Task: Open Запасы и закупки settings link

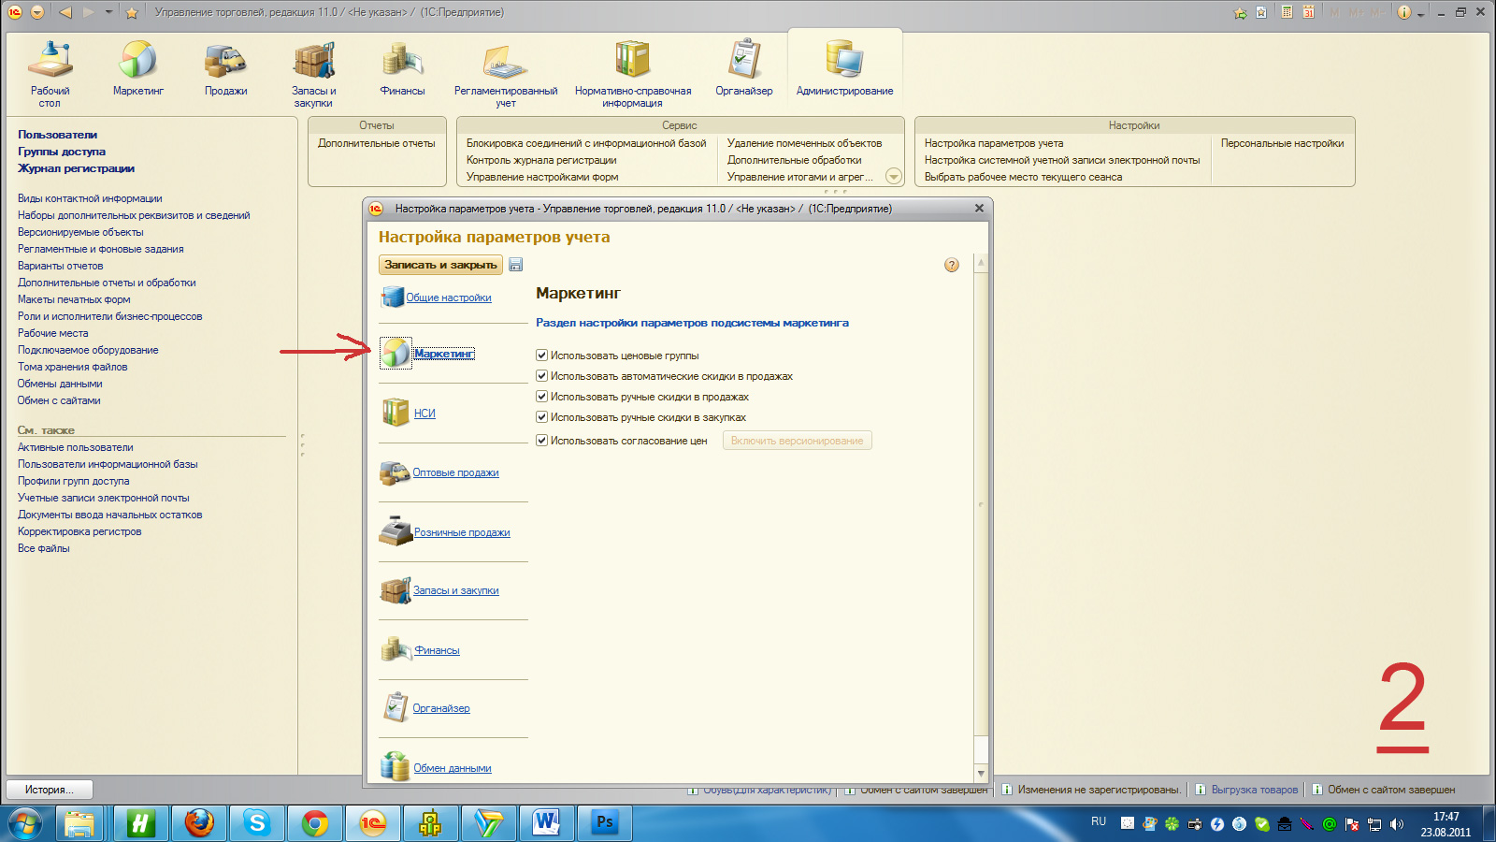Action: (x=455, y=590)
